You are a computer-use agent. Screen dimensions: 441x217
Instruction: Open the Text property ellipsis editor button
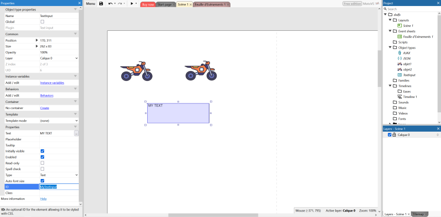pyautogui.click(x=76, y=133)
